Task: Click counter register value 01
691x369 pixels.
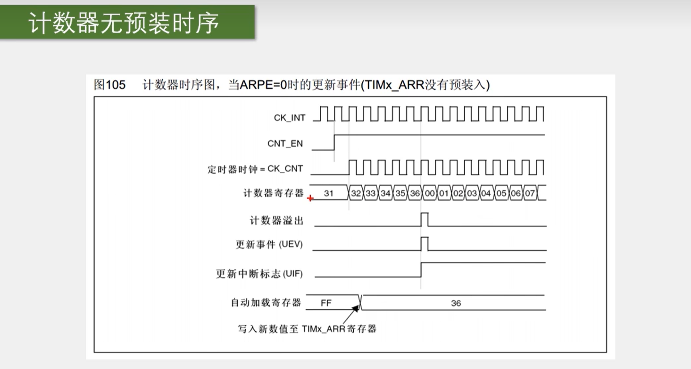Action: (443, 193)
